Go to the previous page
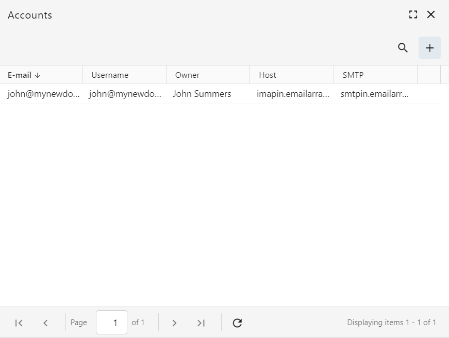 45,323
